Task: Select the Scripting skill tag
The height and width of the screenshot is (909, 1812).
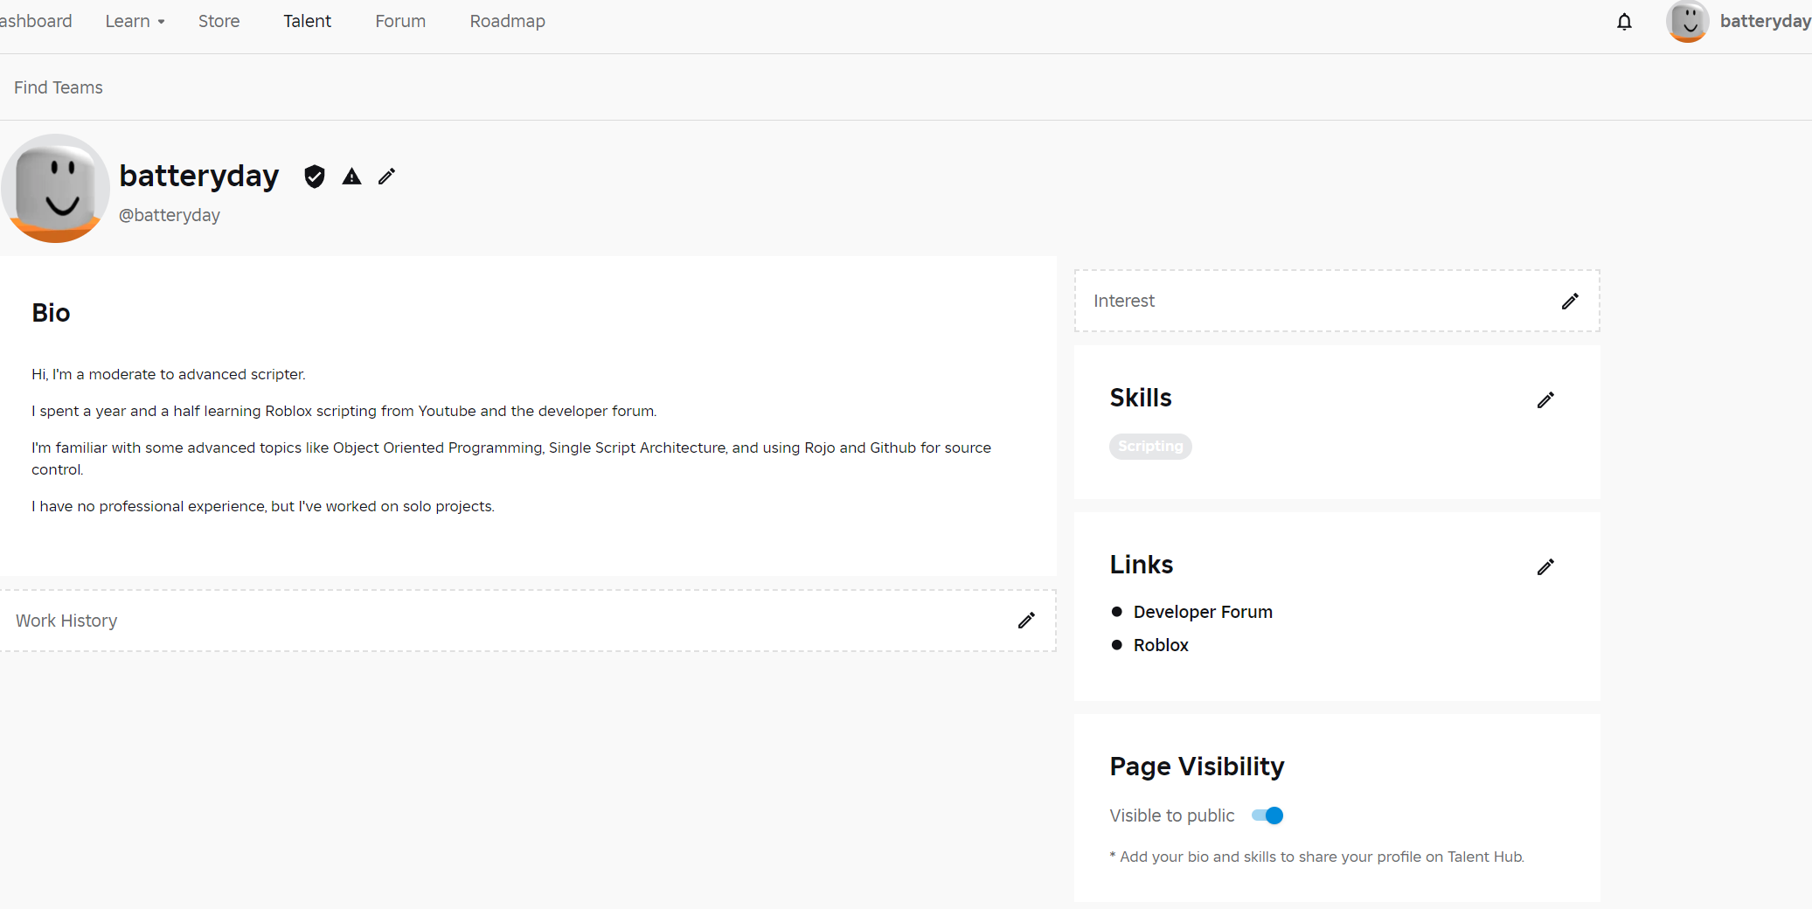Action: 1150,447
